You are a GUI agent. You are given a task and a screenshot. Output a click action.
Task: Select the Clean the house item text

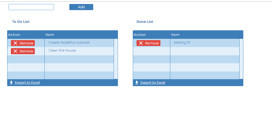(62, 50)
